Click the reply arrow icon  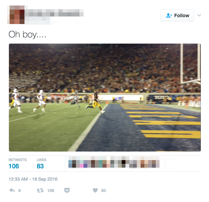tap(12, 190)
